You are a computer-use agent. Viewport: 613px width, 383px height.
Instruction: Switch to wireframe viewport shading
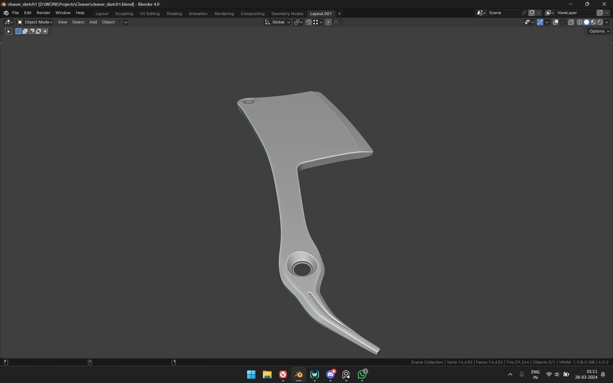(580, 22)
